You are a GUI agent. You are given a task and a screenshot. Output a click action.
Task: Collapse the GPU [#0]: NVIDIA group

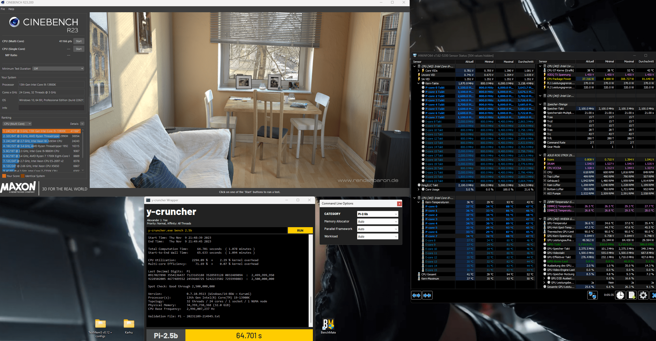pyautogui.click(x=540, y=219)
